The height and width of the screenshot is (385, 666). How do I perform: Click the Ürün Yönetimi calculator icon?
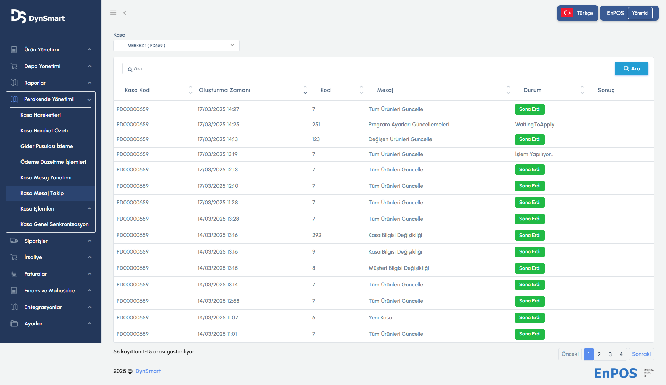pos(14,50)
